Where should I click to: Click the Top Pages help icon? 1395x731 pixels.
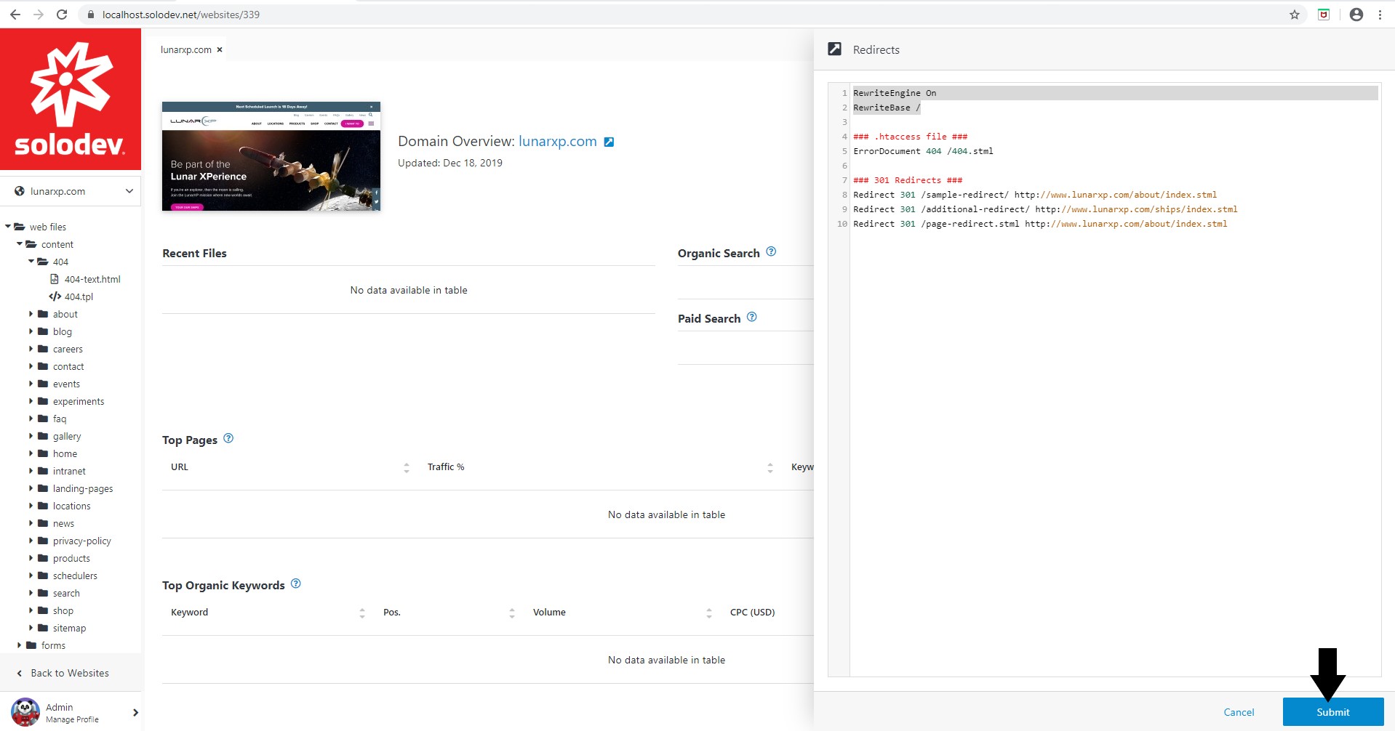point(228,438)
